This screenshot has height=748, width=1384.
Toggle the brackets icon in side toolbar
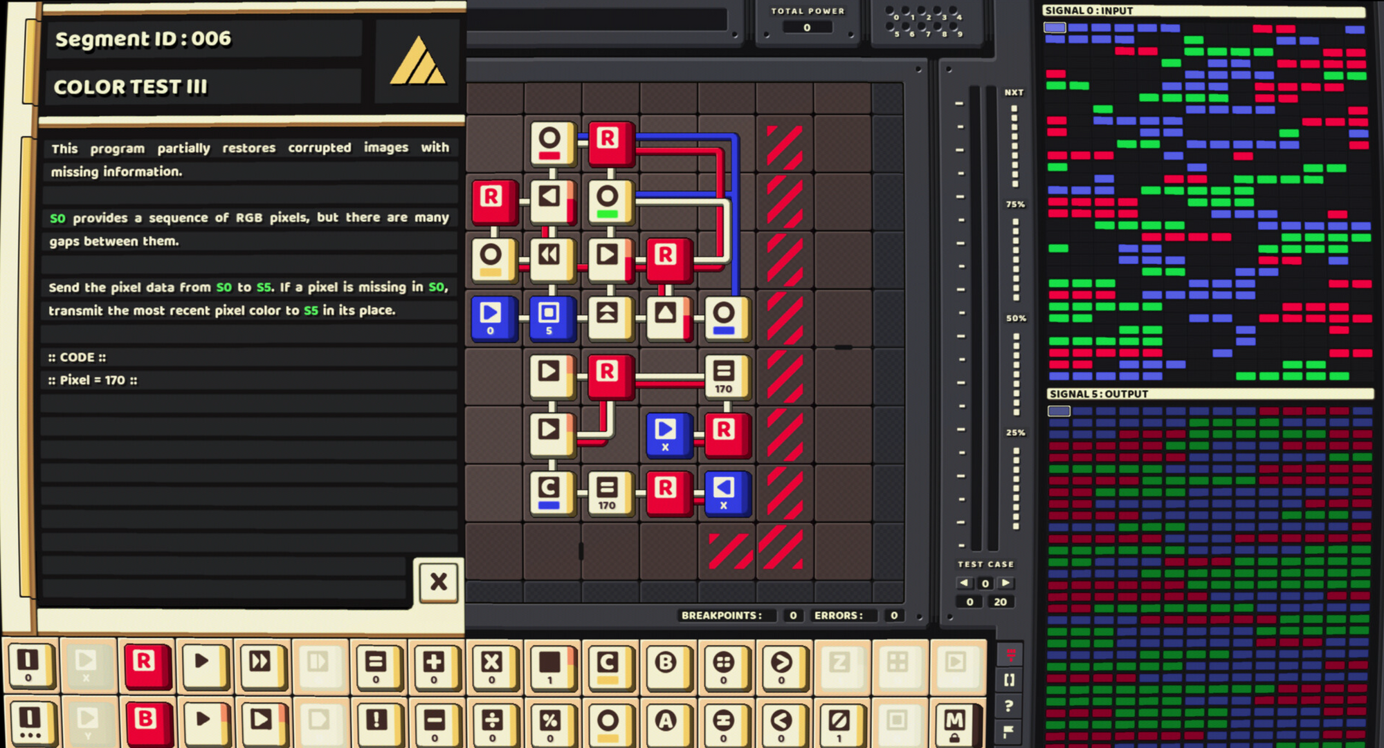(1009, 680)
